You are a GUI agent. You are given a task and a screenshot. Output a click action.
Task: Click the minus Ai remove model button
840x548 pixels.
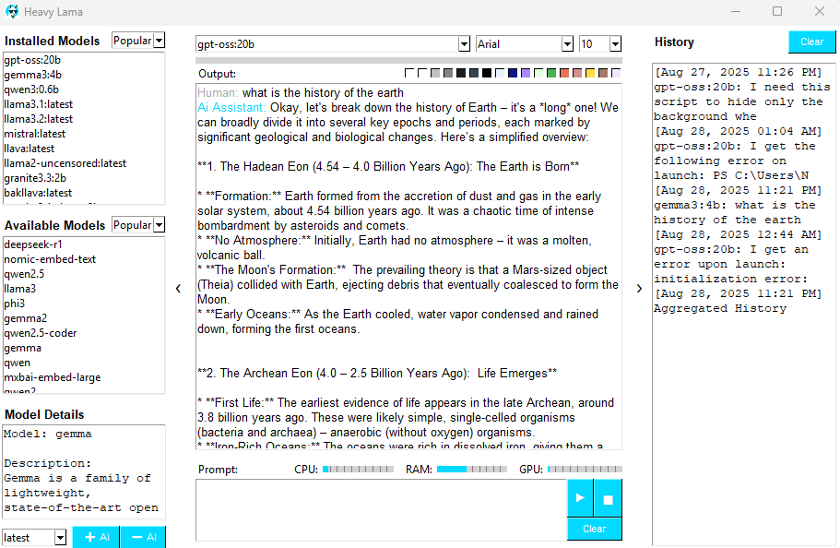point(143,537)
